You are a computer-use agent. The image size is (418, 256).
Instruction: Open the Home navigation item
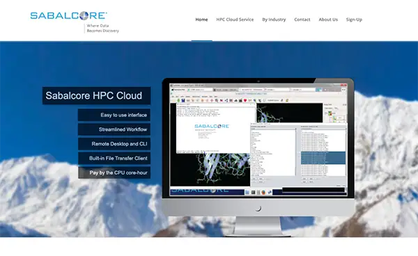pos(201,19)
